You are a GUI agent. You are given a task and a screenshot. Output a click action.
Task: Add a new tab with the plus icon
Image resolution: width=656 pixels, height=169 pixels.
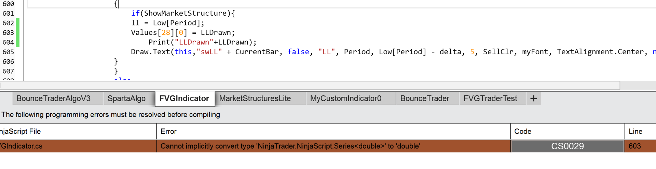[x=533, y=98]
